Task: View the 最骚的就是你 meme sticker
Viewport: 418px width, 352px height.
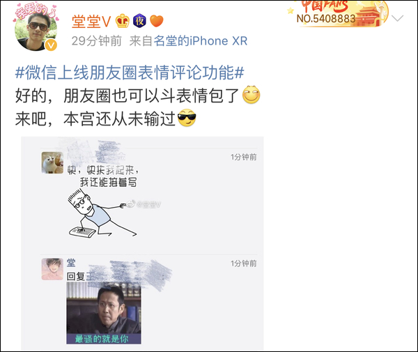Action: [104, 313]
